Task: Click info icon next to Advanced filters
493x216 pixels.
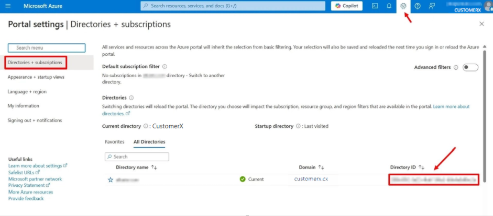Action: pos(456,67)
